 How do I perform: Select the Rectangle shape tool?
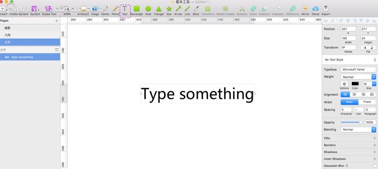pyautogui.click(x=136, y=11)
